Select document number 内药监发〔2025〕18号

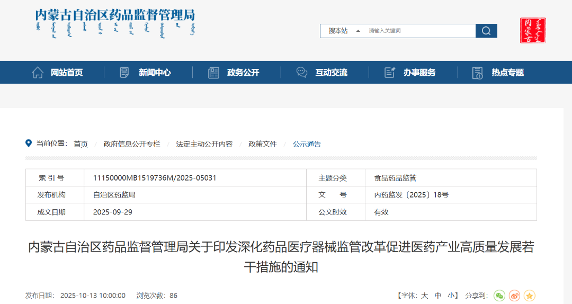(x=411, y=195)
